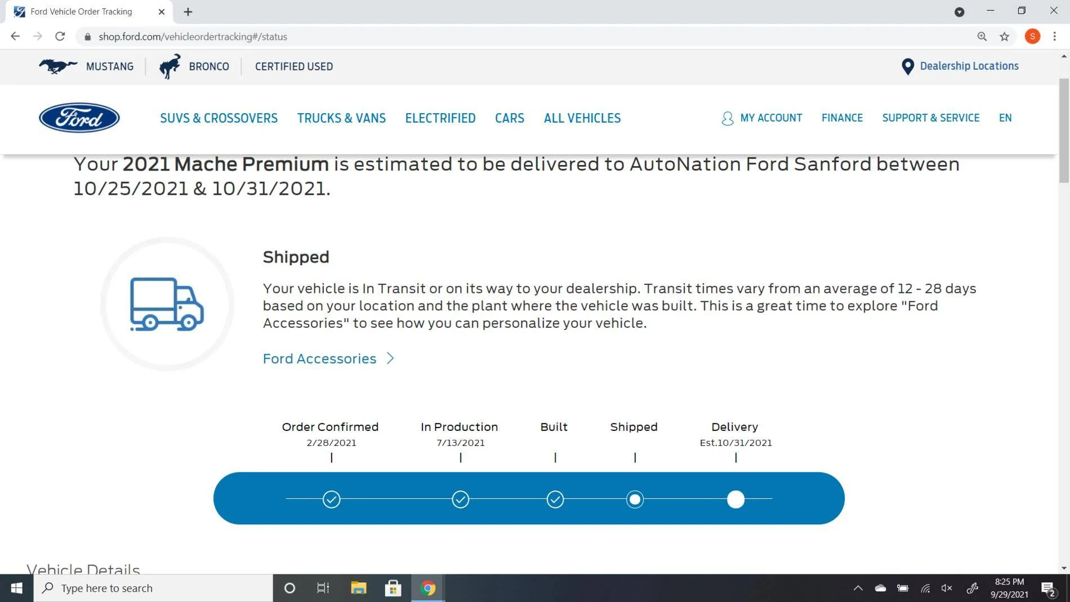
Task: Click the Windows search box
Action: pyautogui.click(x=153, y=588)
